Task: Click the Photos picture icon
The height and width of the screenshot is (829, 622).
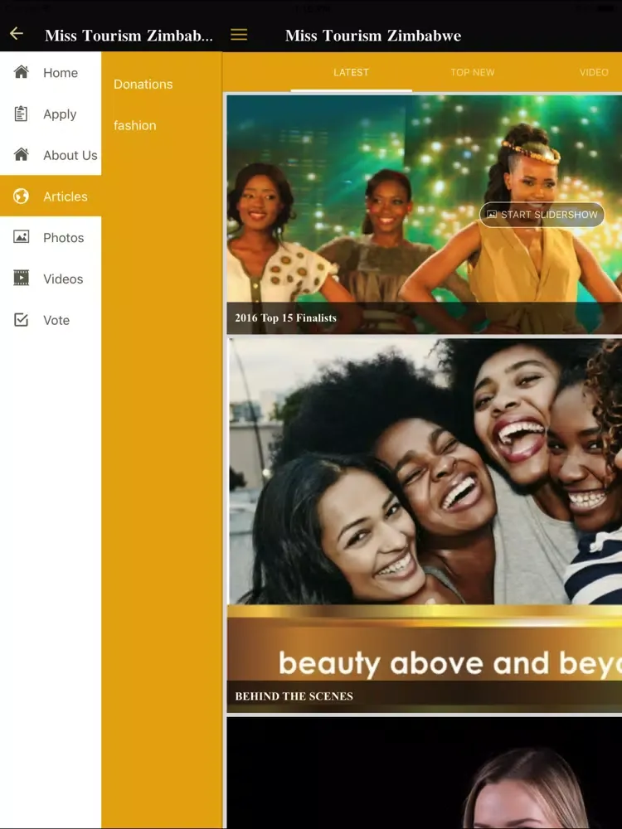Action: click(x=22, y=237)
